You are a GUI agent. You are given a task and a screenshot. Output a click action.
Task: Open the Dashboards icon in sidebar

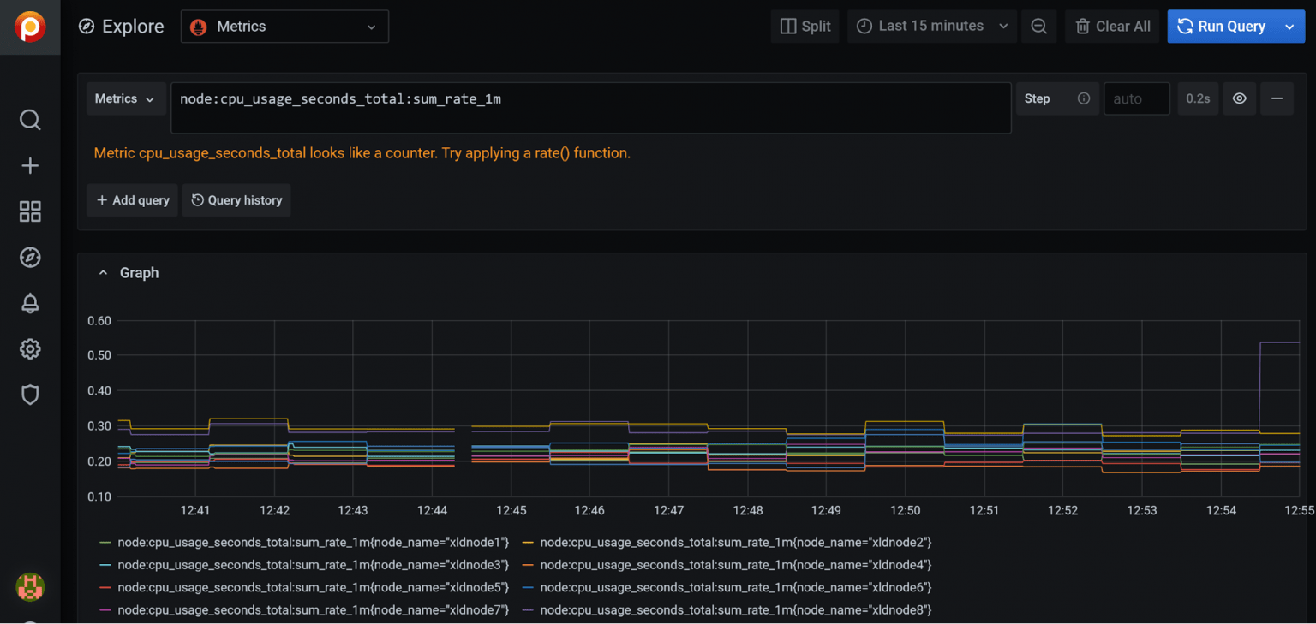pos(30,211)
